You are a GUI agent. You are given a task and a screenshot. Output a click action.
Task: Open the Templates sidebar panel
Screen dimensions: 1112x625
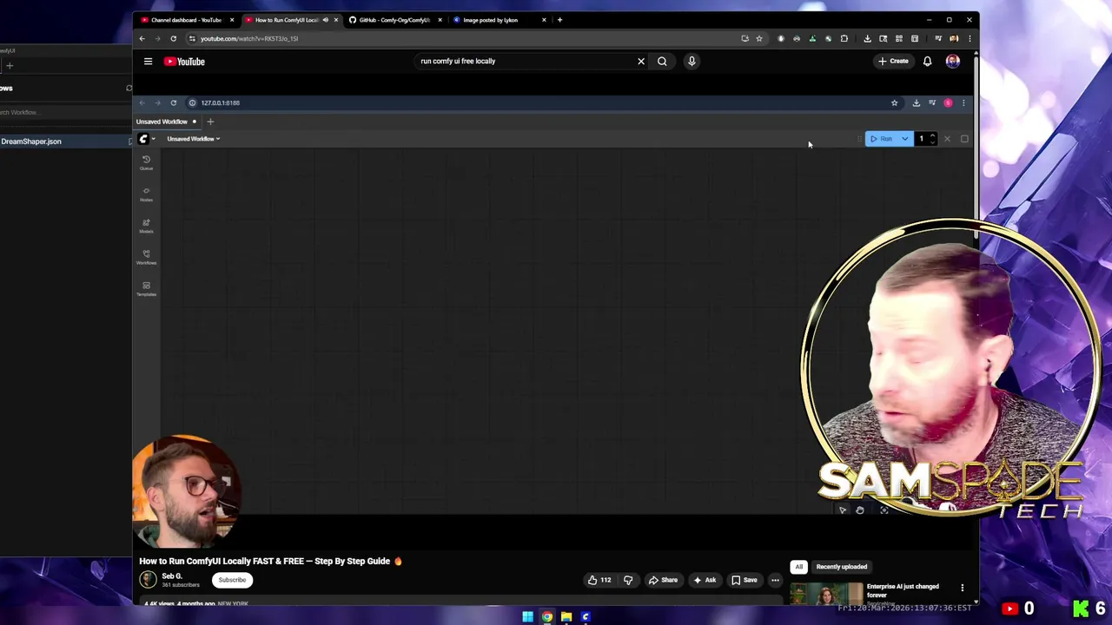pos(146,289)
